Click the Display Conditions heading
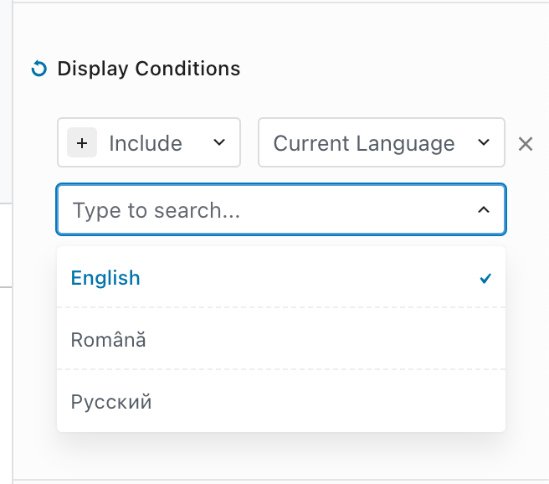Viewport: 549px width, 484px height. click(149, 69)
